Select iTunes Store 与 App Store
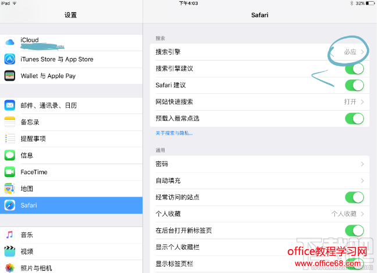The image size is (378, 273). 72,59
